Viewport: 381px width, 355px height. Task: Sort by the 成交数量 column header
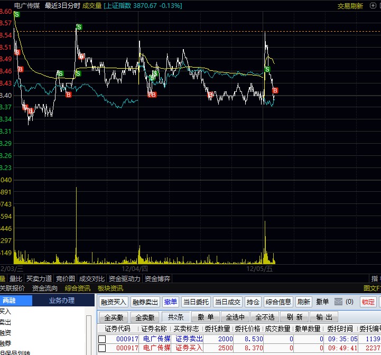pos(278,329)
